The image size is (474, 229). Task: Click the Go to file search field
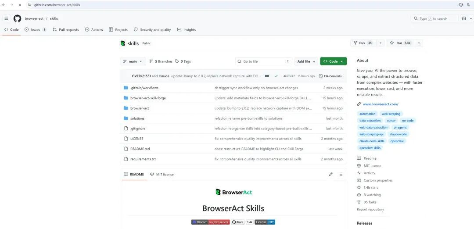264,61
